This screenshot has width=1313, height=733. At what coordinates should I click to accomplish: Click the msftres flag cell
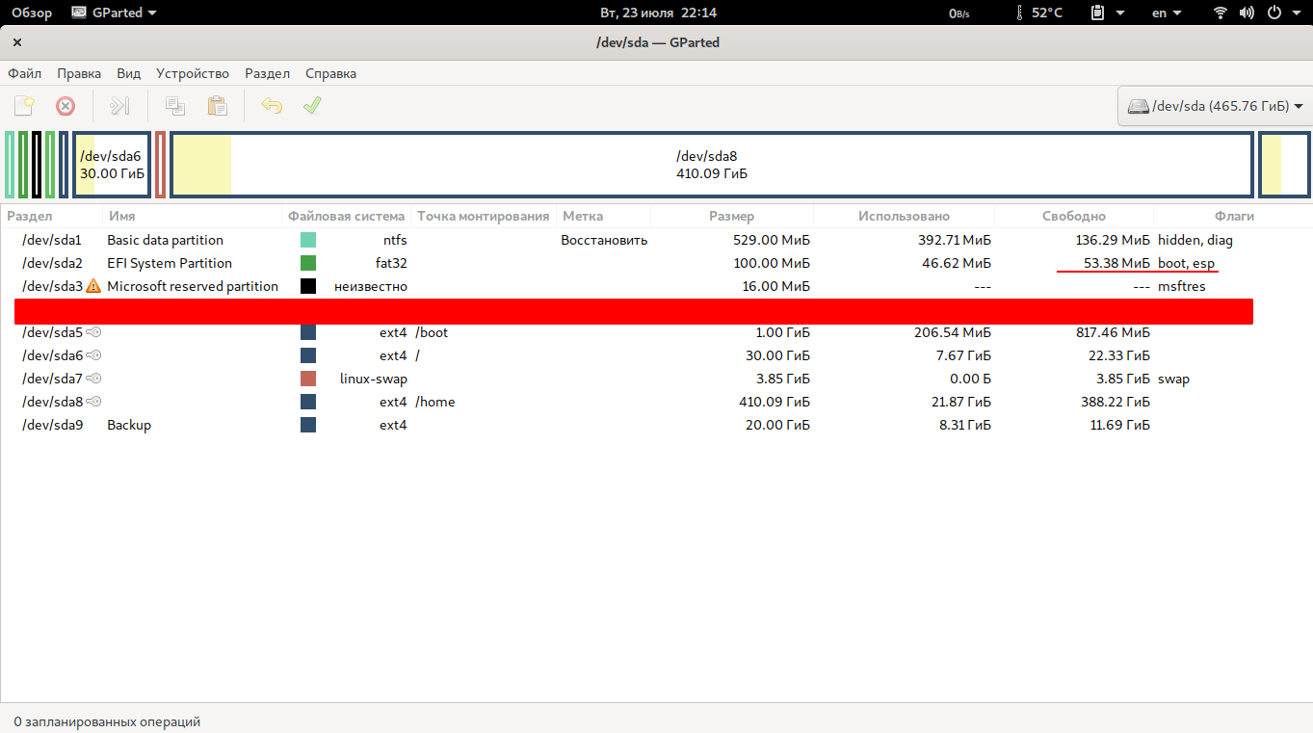(x=1182, y=286)
